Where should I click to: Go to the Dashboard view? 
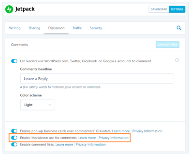tap(159, 9)
